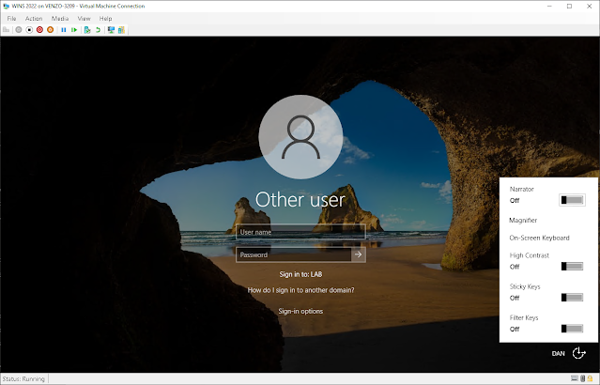The height and width of the screenshot is (385, 600).
Task: Reset the VM using the green play icon
Action: pos(74,30)
